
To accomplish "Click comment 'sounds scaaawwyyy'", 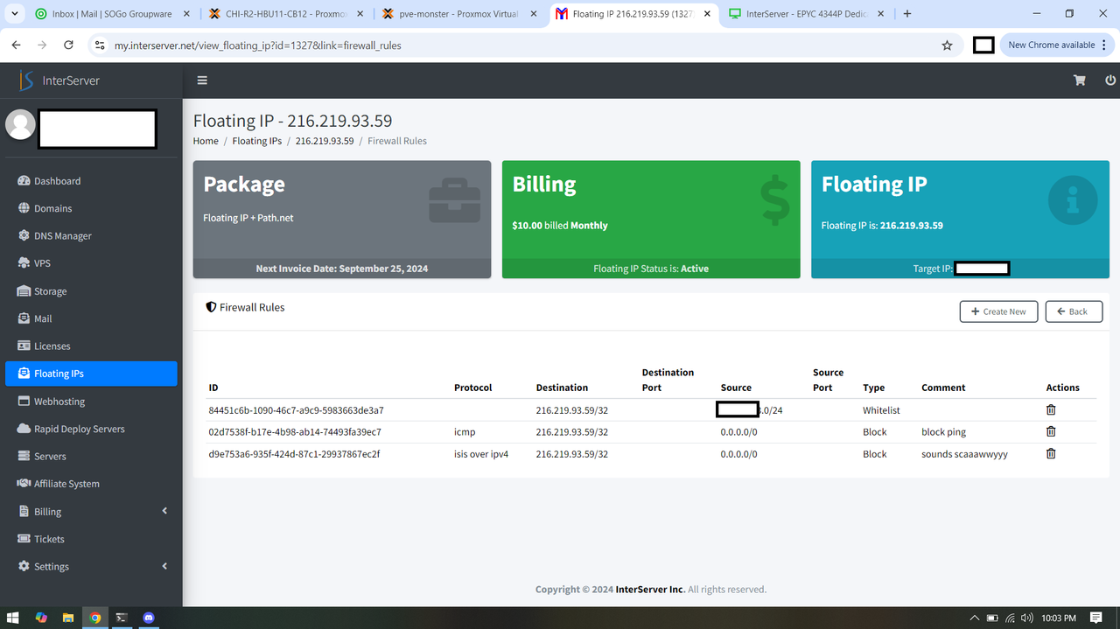I will click(964, 454).
